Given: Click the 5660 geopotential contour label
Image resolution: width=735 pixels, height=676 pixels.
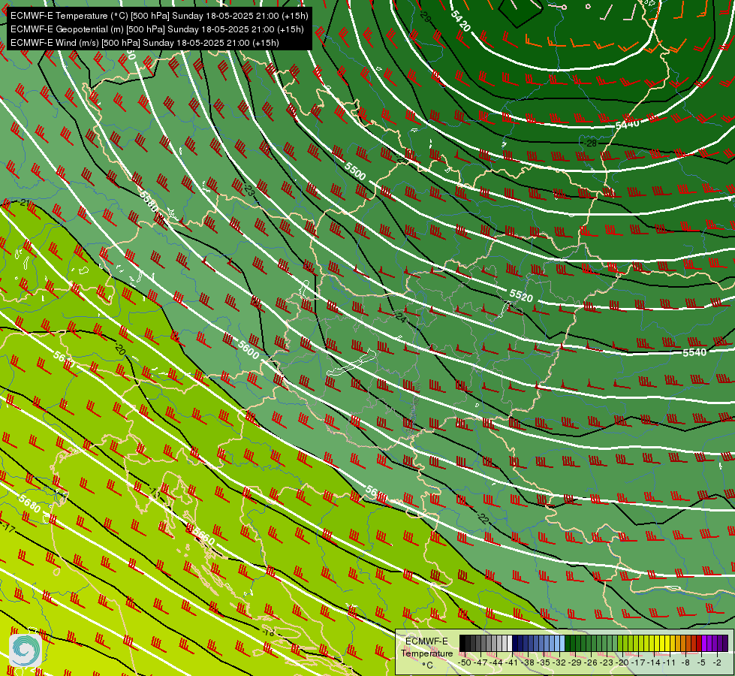Looking at the screenshot, I should pyautogui.click(x=204, y=536).
